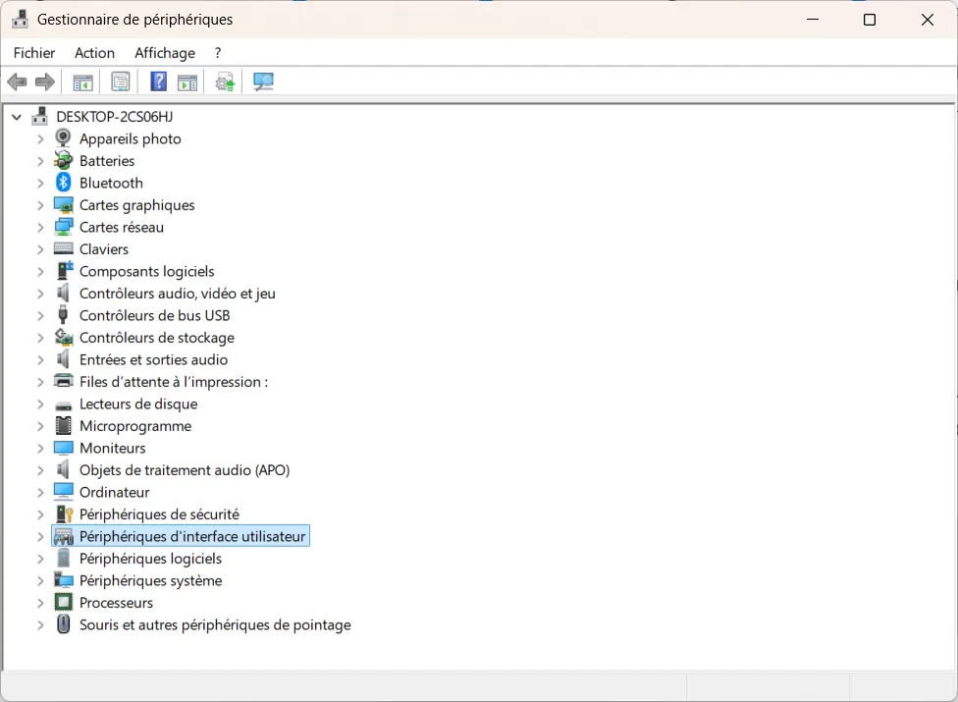Click the keyboard icon beside Claviers
Viewport: 958px width, 702px height.
63,248
